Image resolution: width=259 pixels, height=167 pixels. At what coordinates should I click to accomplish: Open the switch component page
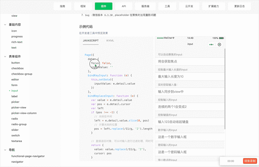pos(16,135)
